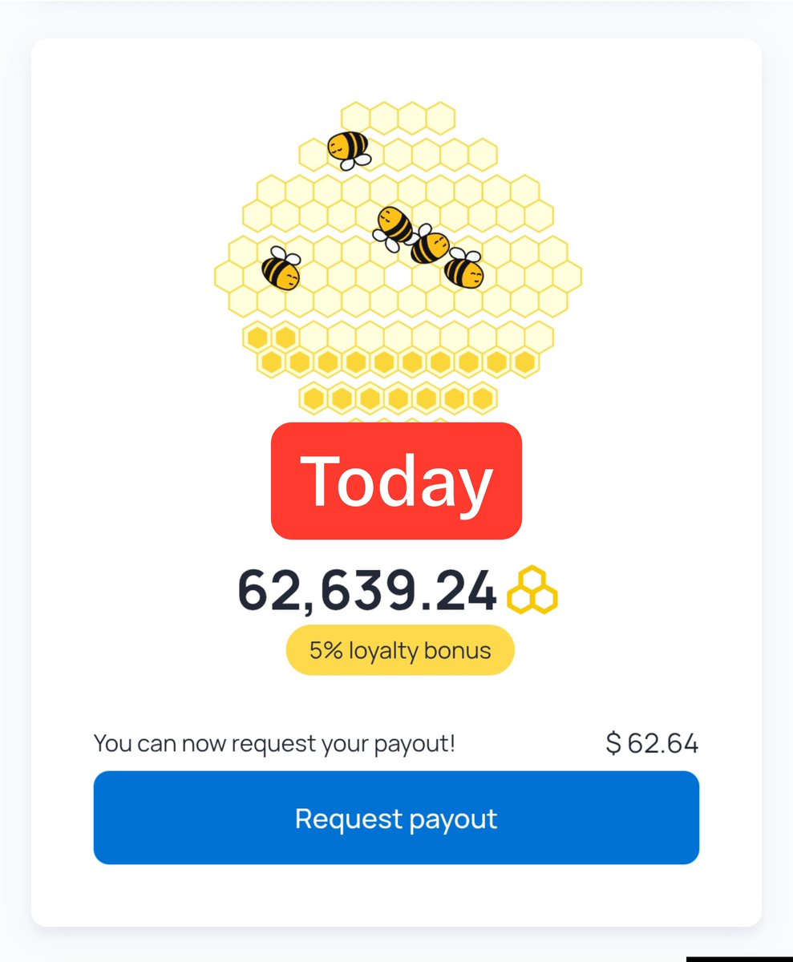Click the $ 62.64 payout value

(x=652, y=744)
